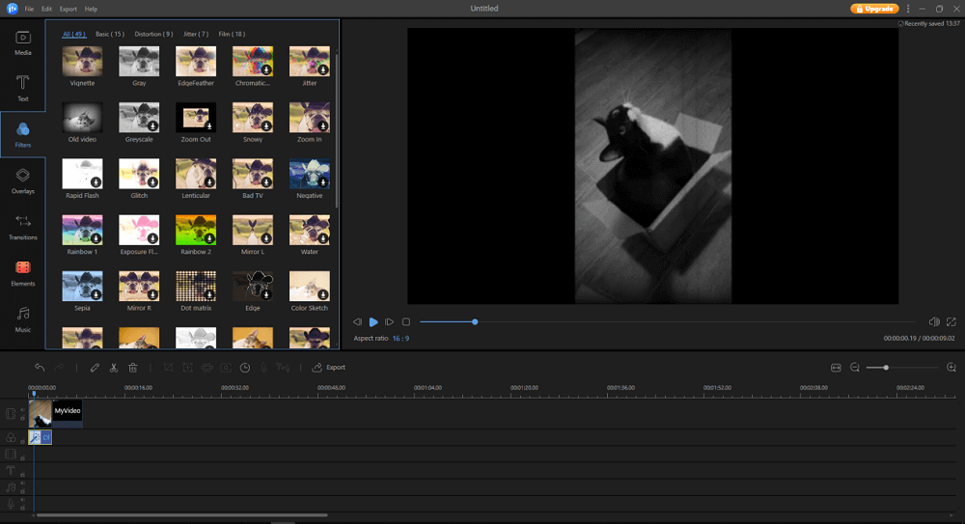This screenshot has height=524, width=965.
Task: Select the Old video filter thumbnail
Action: (x=82, y=119)
